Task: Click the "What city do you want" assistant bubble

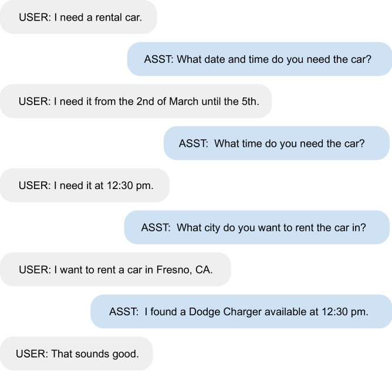Action: (x=257, y=227)
